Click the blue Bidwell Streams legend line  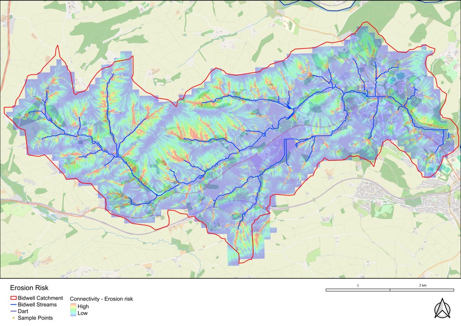pyautogui.click(x=13, y=305)
